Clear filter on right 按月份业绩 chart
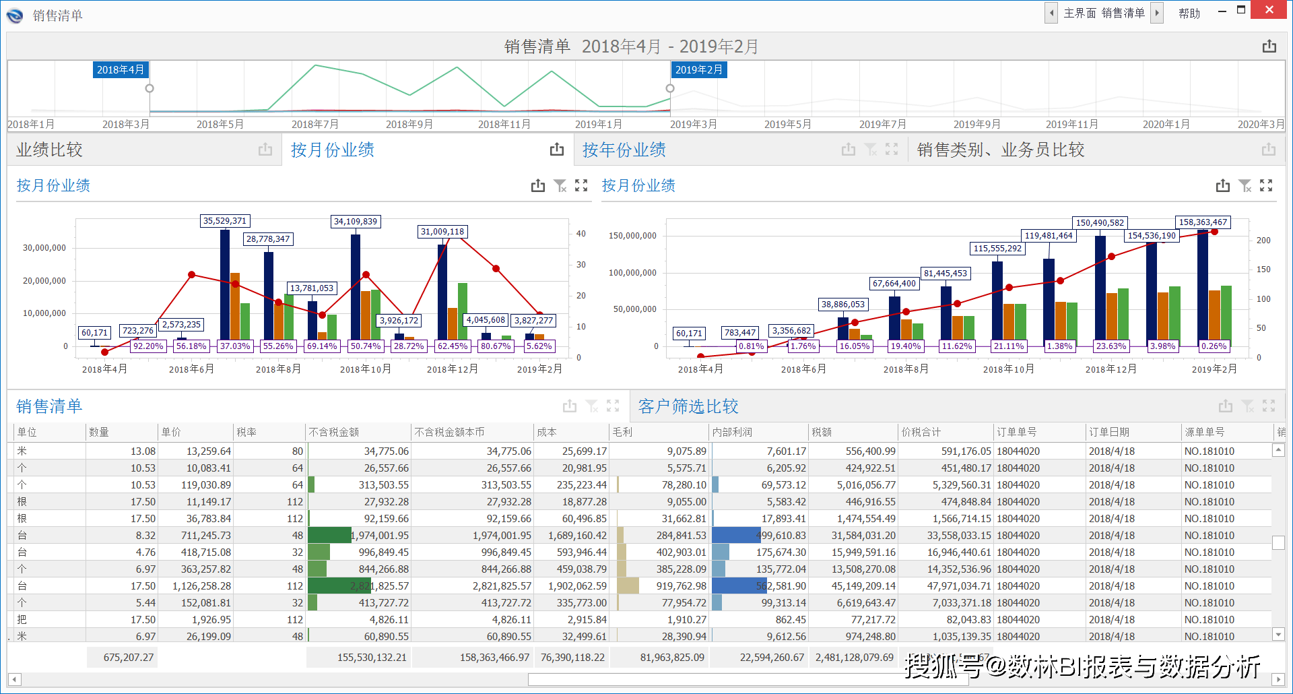 click(1245, 185)
